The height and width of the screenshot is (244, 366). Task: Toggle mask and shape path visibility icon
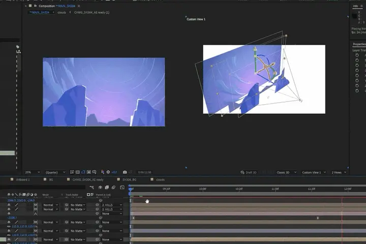pyautogui.click(x=83, y=172)
